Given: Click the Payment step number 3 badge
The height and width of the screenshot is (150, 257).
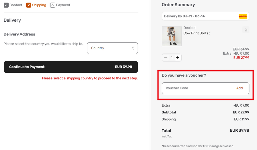Looking at the screenshot, I should pos(53,5).
